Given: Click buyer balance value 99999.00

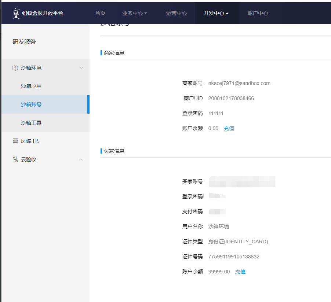Looking at the screenshot, I should (x=219, y=272).
